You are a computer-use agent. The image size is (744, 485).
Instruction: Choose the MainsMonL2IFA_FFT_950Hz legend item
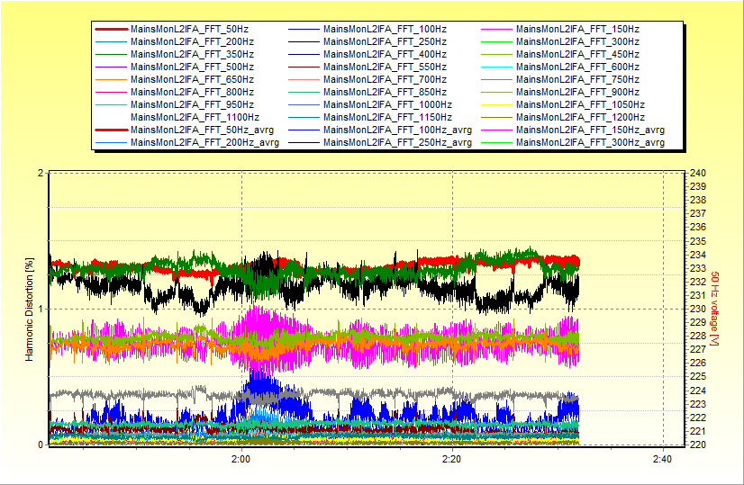point(192,104)
